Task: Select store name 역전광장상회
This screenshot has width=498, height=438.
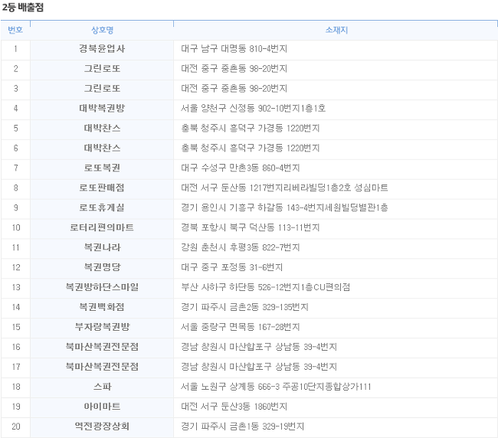Action: [102, 427]
